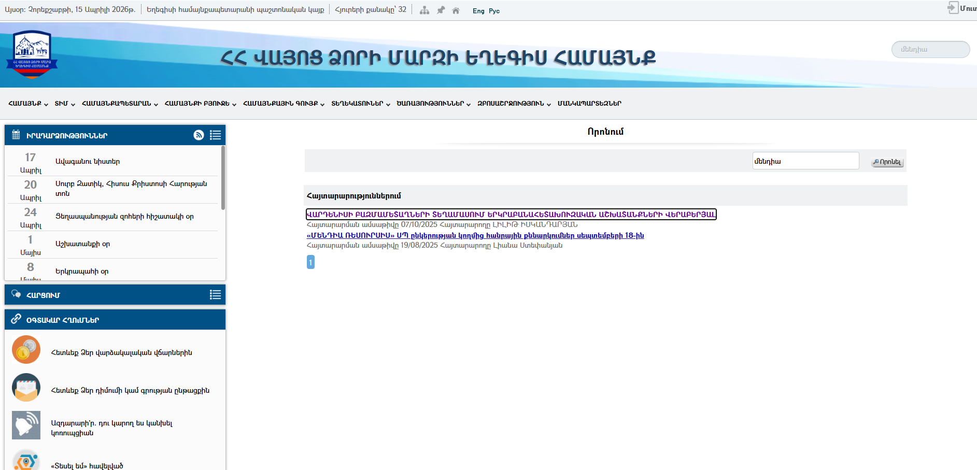Click the envelope icon for application tracking

(x=26, y=388)
